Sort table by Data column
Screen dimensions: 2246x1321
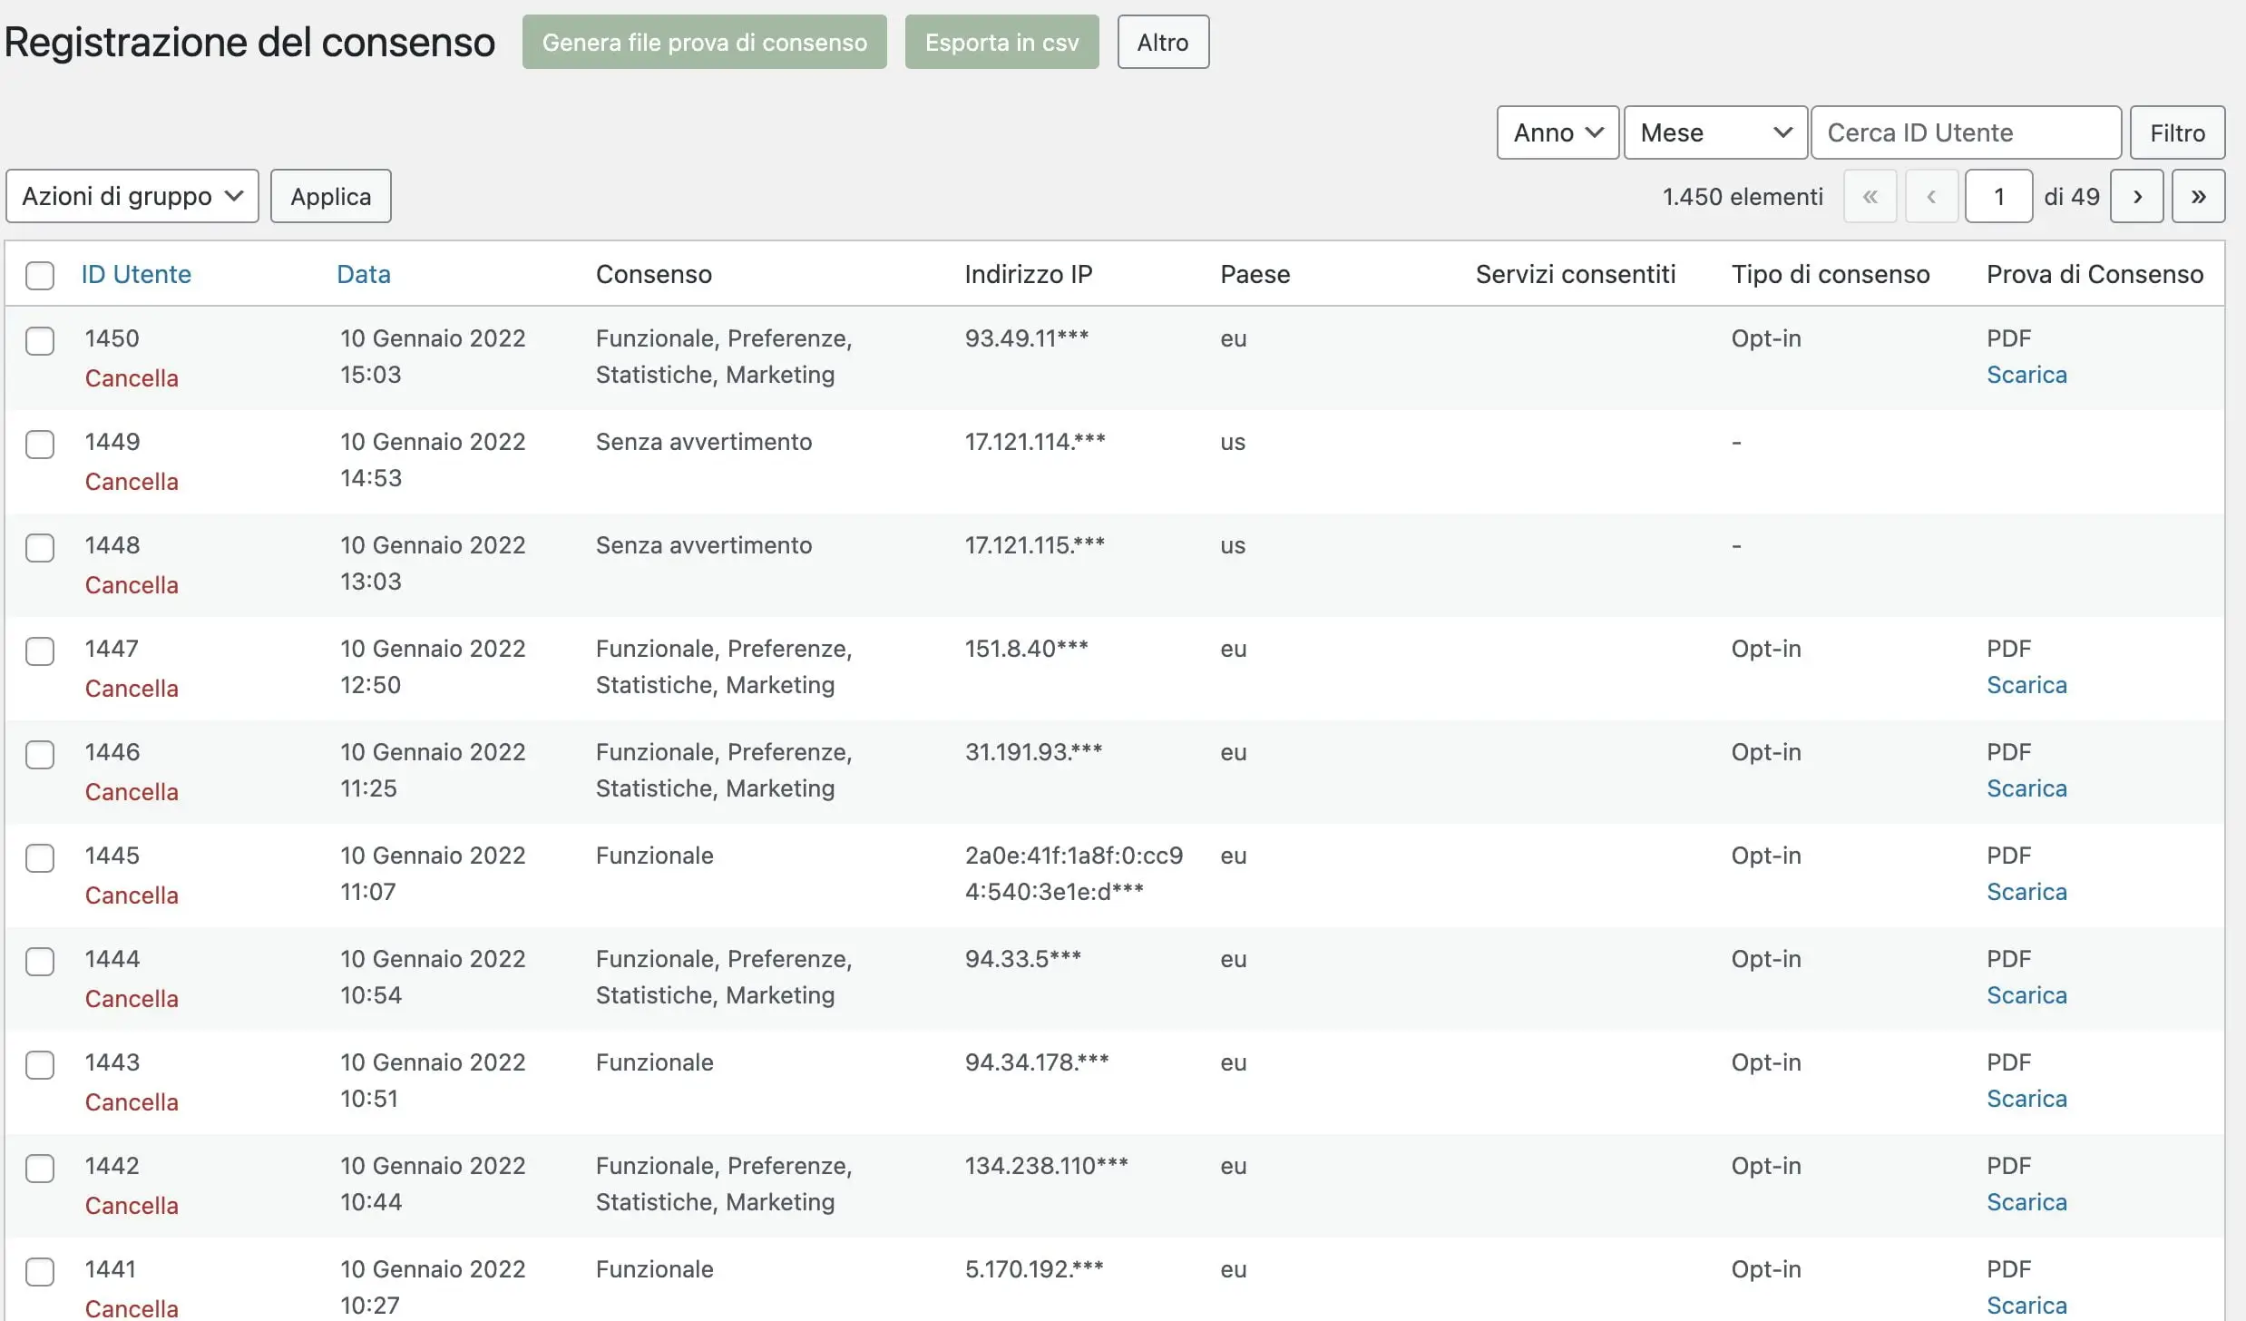pyautogui.click(x=364, y=274)
